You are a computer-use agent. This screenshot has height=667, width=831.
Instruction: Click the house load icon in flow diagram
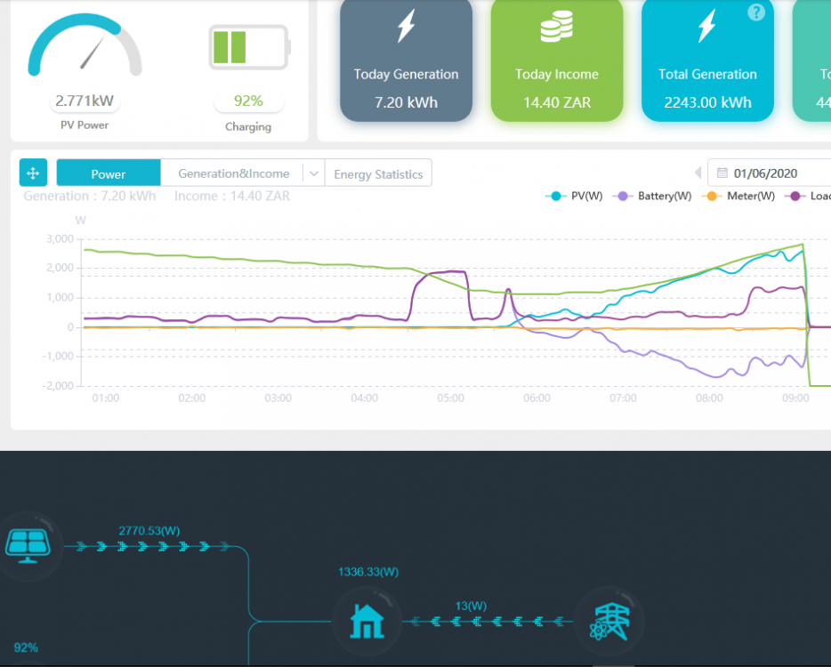click(x=367, y=620)
